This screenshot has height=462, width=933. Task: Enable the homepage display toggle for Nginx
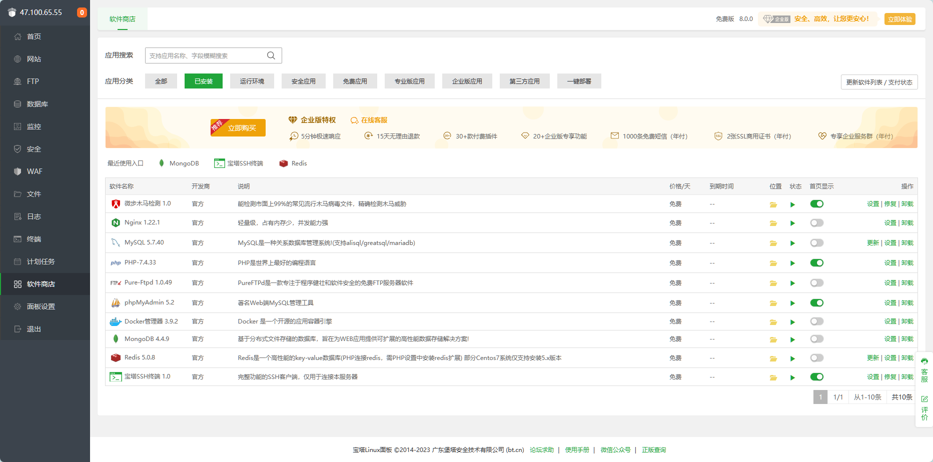pyautogui.click(x=816, y=222)
